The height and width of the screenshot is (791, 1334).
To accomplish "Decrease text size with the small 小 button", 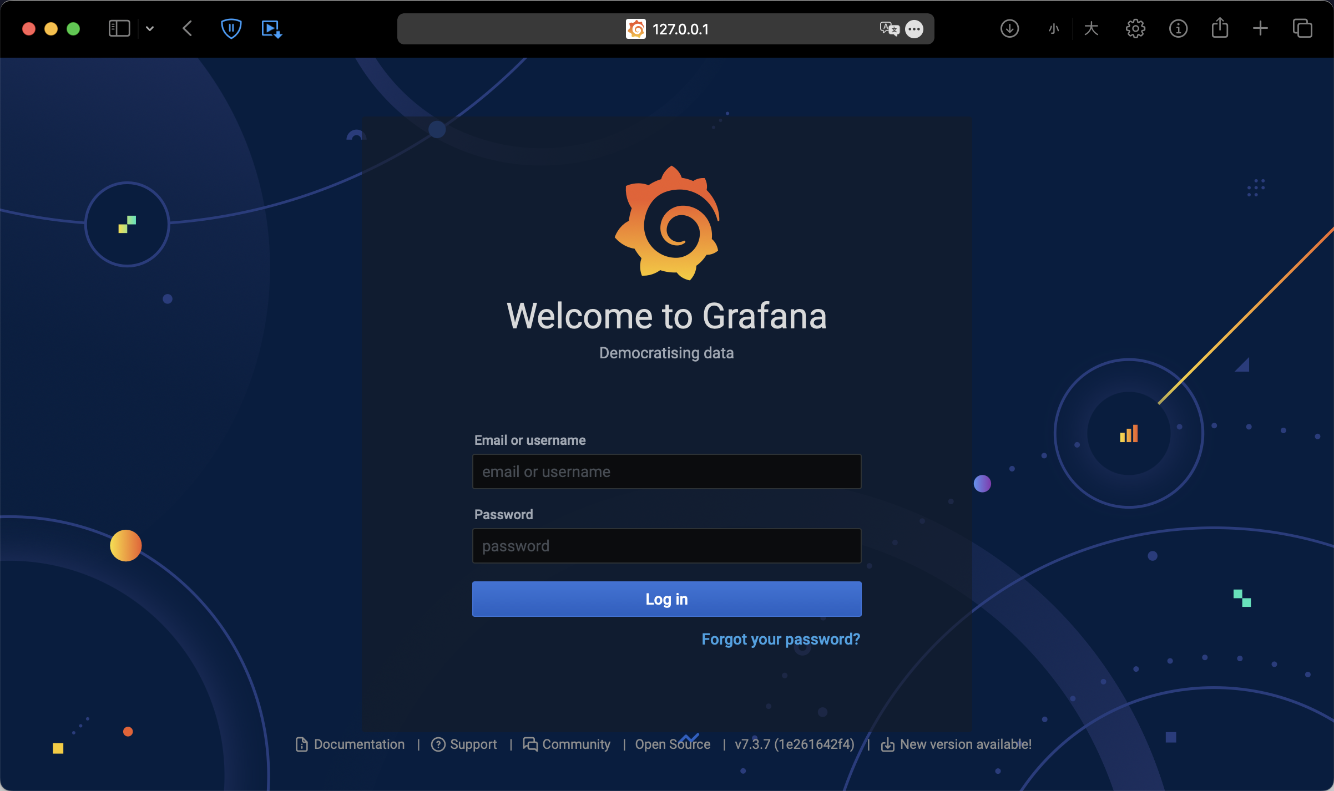I will pyautogui.click(x=1054, y=28).
